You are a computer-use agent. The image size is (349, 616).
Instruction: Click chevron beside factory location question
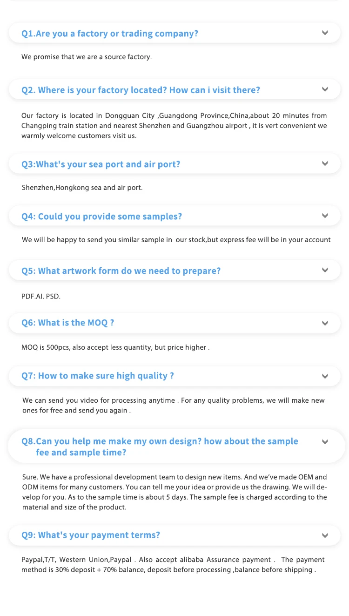point(325,89)
